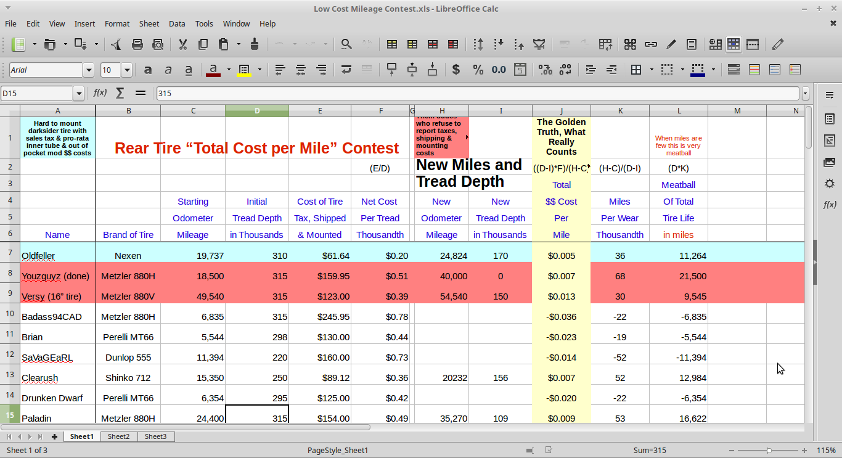
Task: Open the sidebar Gallery panel icon
Action: click(x=830, y=162)
